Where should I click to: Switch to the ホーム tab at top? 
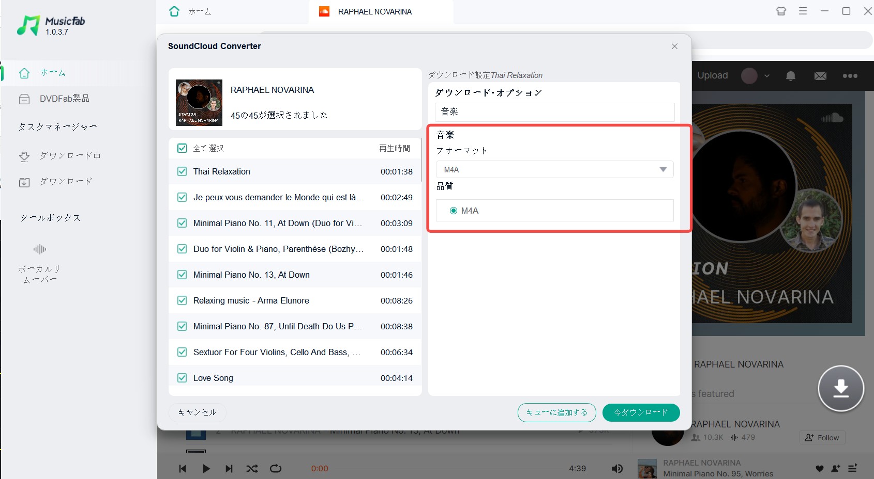(200, 11)
